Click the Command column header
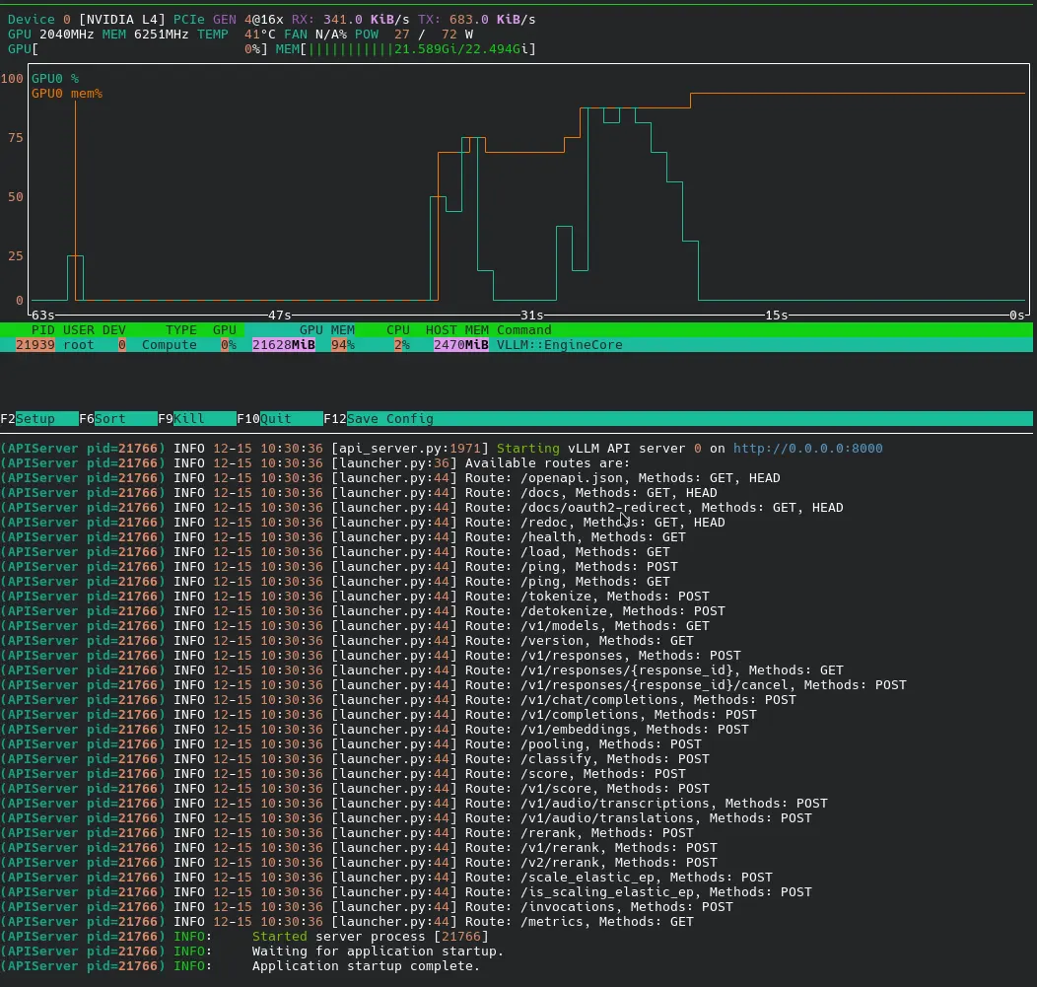Screen dimensions: 1037x987 [x=523, y=330]
